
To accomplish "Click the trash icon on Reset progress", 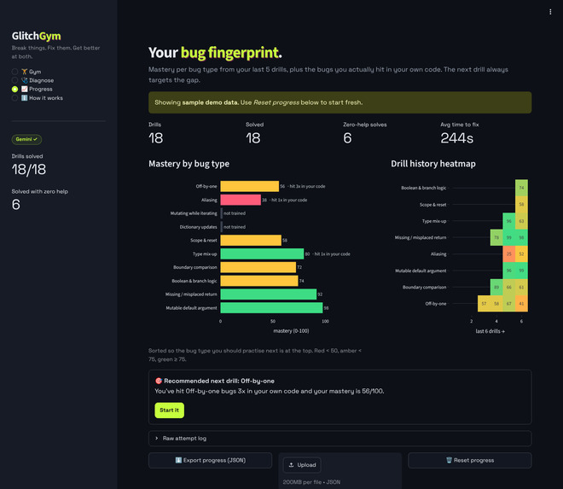I will pyautogui.click(x=449, y=460).
